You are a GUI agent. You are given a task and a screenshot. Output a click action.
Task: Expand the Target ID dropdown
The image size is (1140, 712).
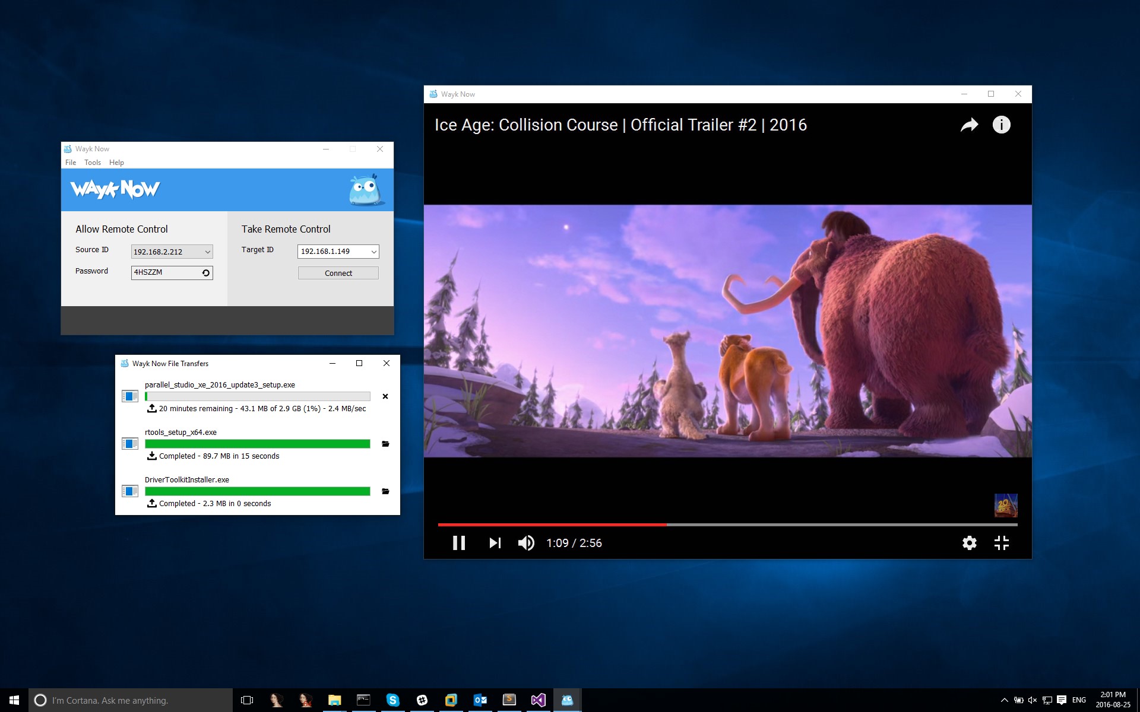(x=373, y=252)
